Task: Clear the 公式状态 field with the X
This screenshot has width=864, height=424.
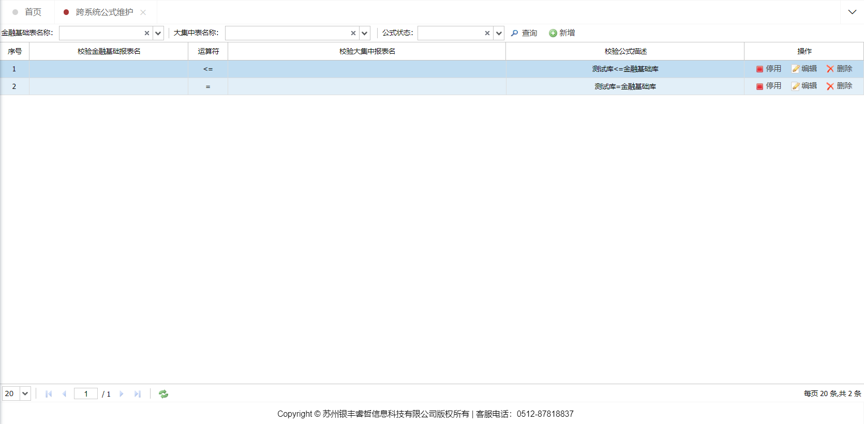Action: click(487, 33)
